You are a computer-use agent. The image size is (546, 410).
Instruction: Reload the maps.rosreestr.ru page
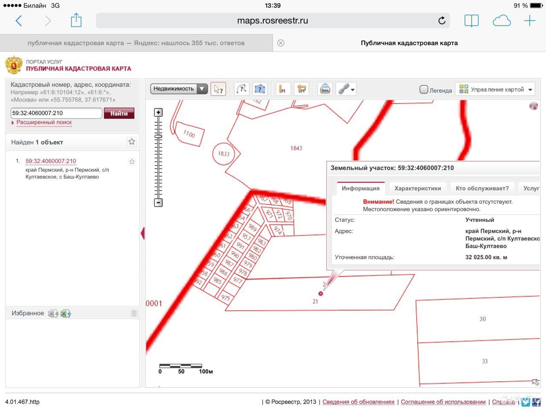pos(442,20)
